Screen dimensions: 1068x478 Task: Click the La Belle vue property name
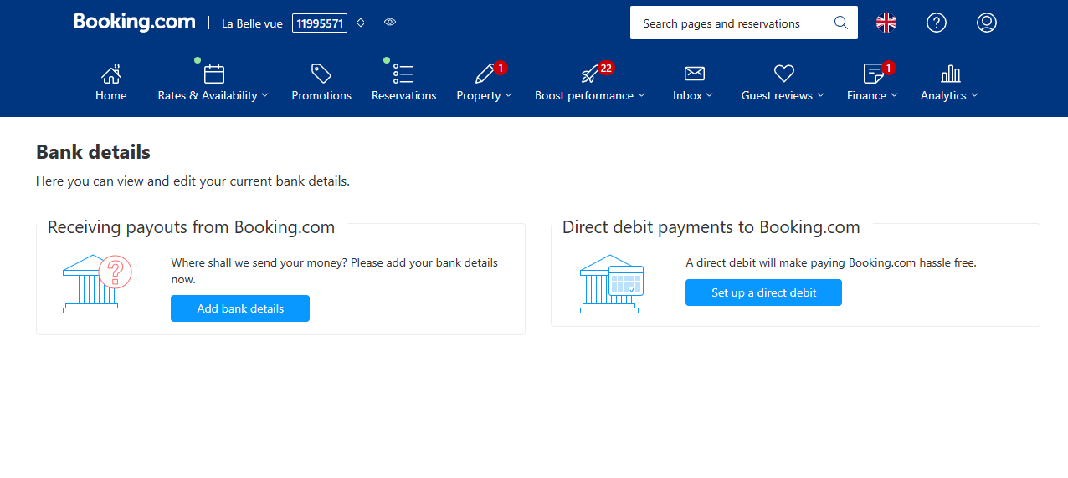click(252, 23)
